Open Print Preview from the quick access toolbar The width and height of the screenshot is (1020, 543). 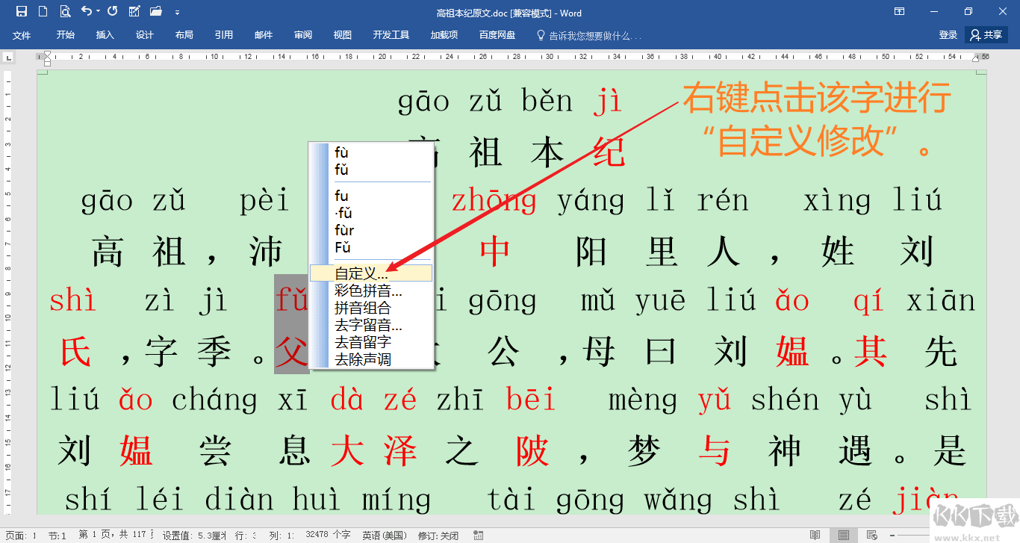(66, 10)
